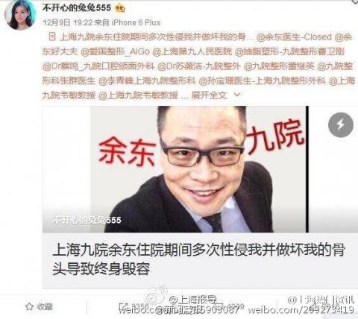
Task: Open the @爱国整形_AiGo mention
Action: (x=115, y=51)
